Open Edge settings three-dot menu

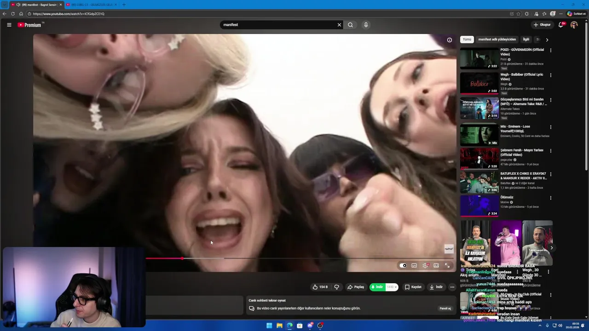[560, 14]
